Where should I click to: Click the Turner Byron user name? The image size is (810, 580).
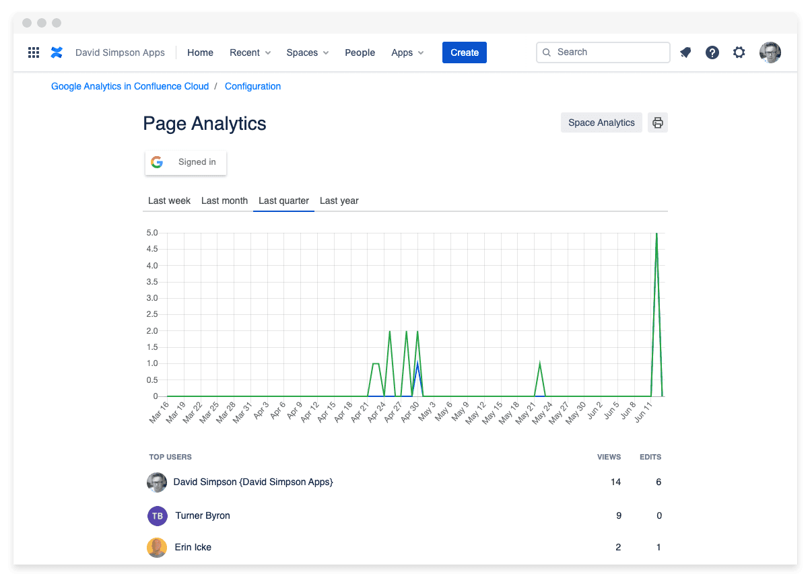point(203,515)
